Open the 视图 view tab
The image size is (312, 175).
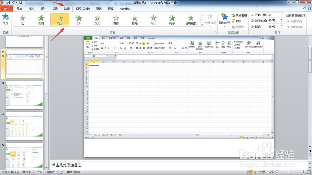pos(111,8)
